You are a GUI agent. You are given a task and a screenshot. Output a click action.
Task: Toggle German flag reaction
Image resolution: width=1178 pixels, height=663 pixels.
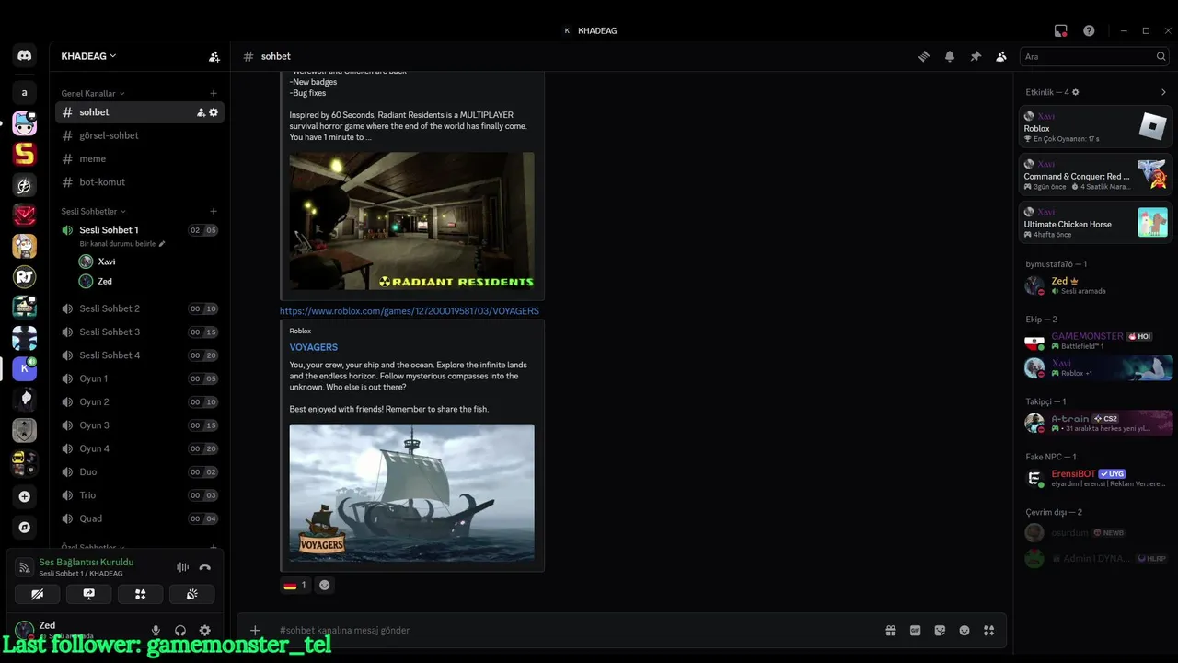(x=295, y=585)
